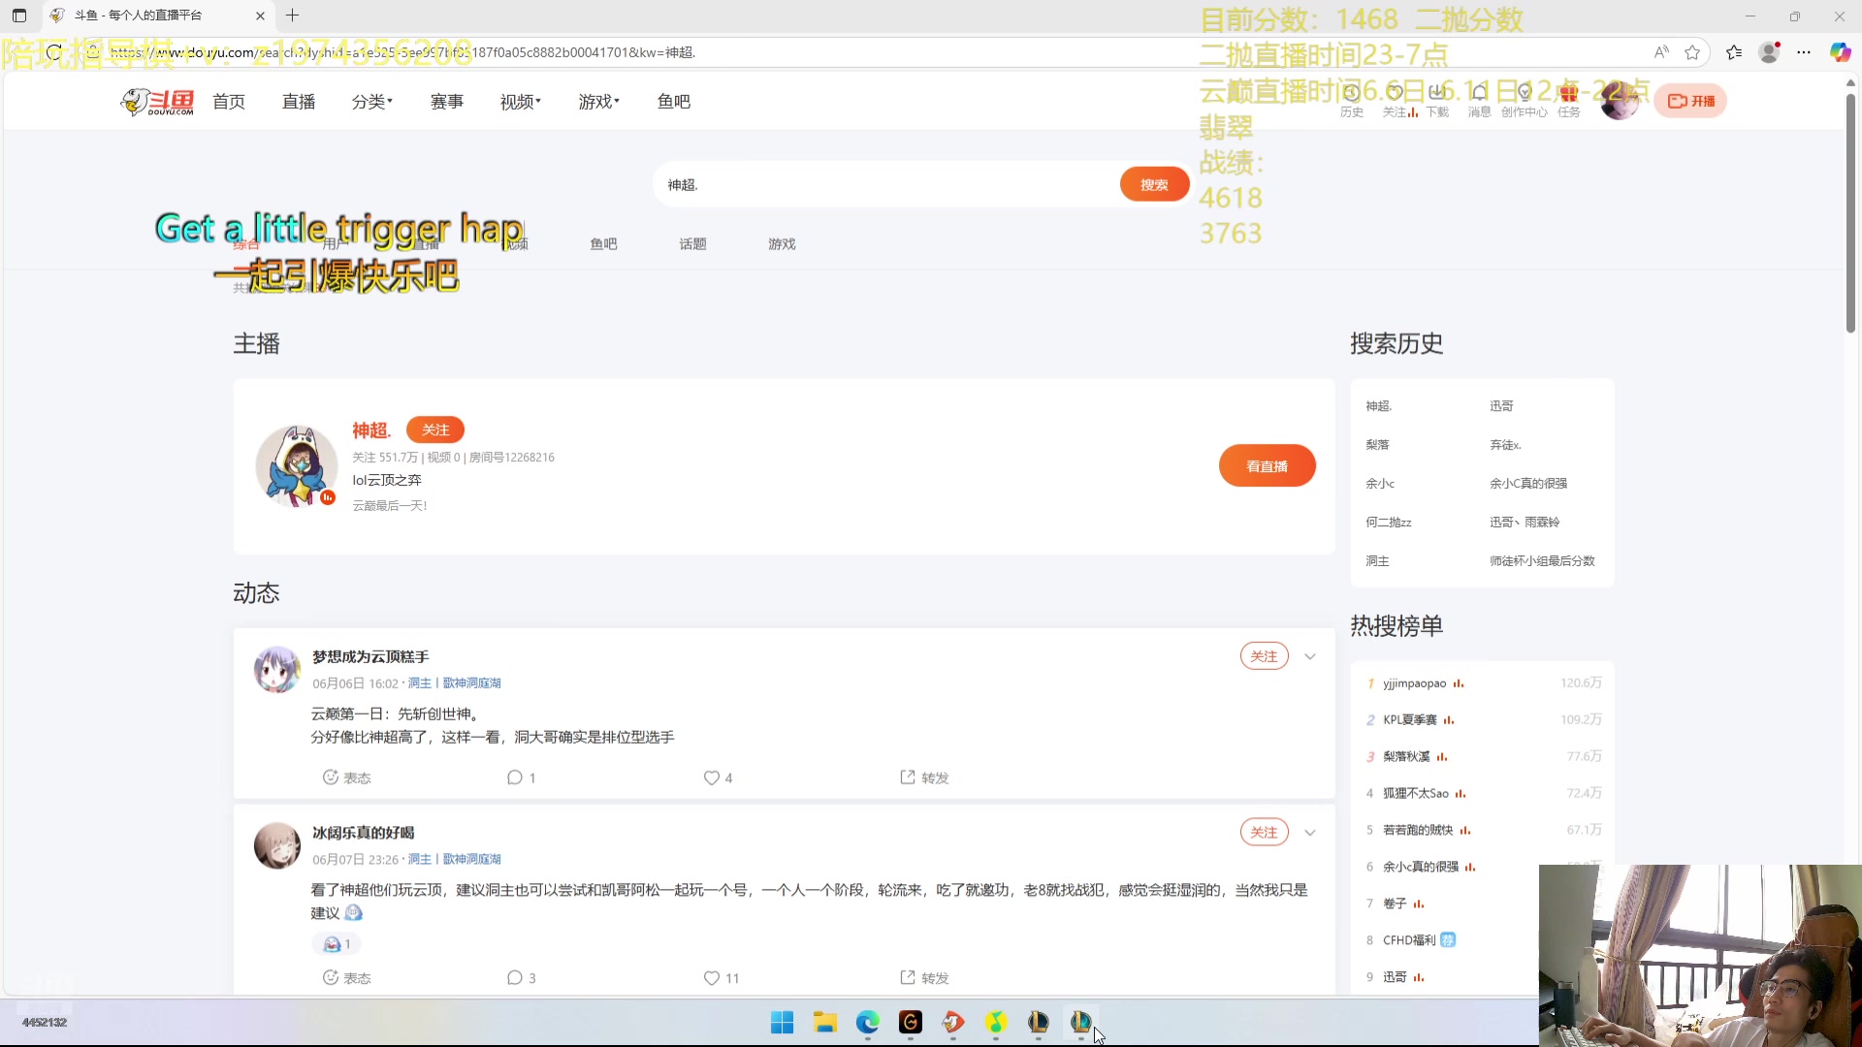
Task: Open the 赛事 navigation item
Action: (x=447, y=102)
